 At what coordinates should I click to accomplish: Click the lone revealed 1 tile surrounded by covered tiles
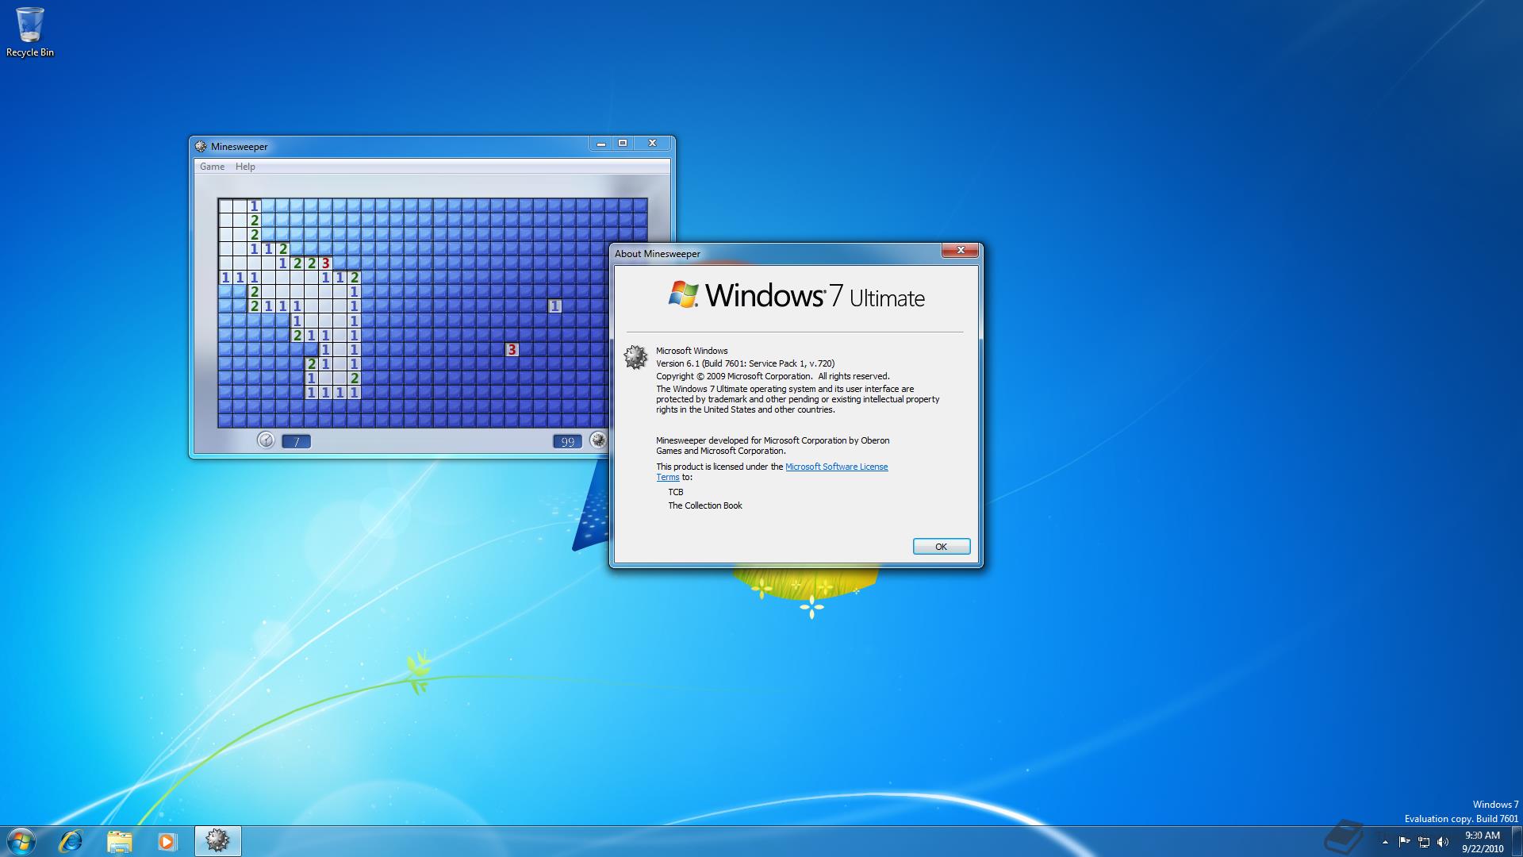point(554,306)
